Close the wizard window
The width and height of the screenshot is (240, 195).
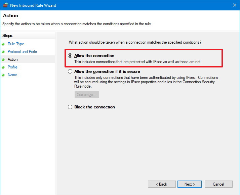234,5
